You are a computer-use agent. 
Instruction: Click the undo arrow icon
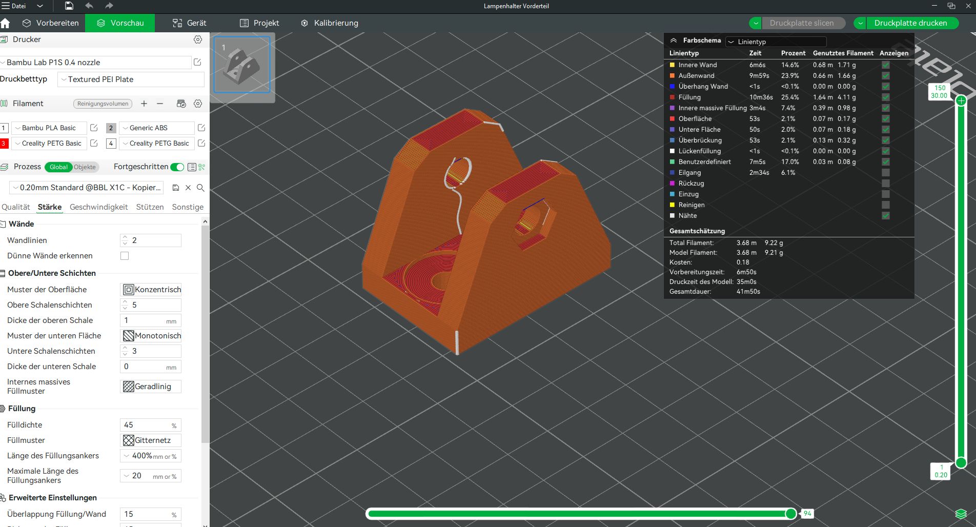tap(89, 6)
